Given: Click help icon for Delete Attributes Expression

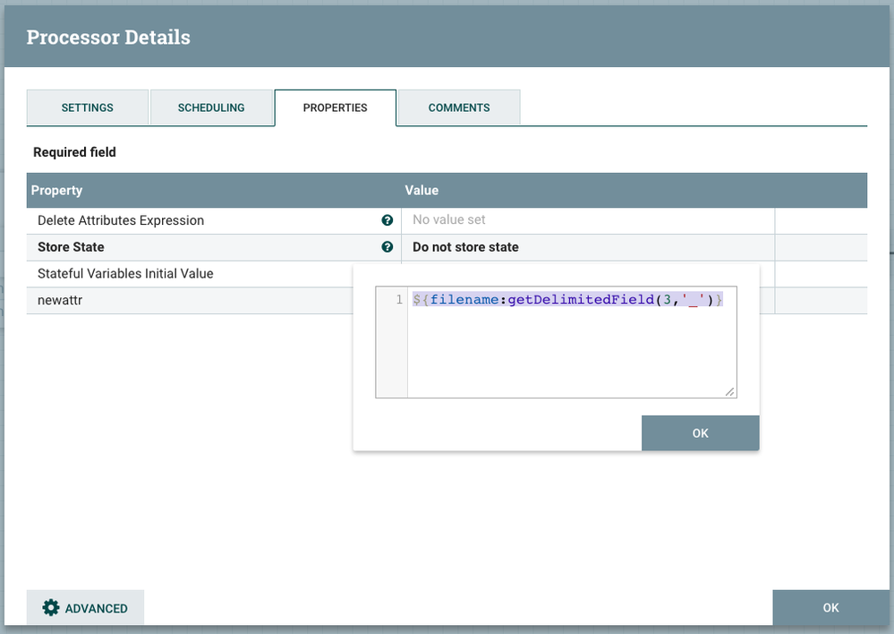Looking at the screenshot, I should (x=387, y=220).
